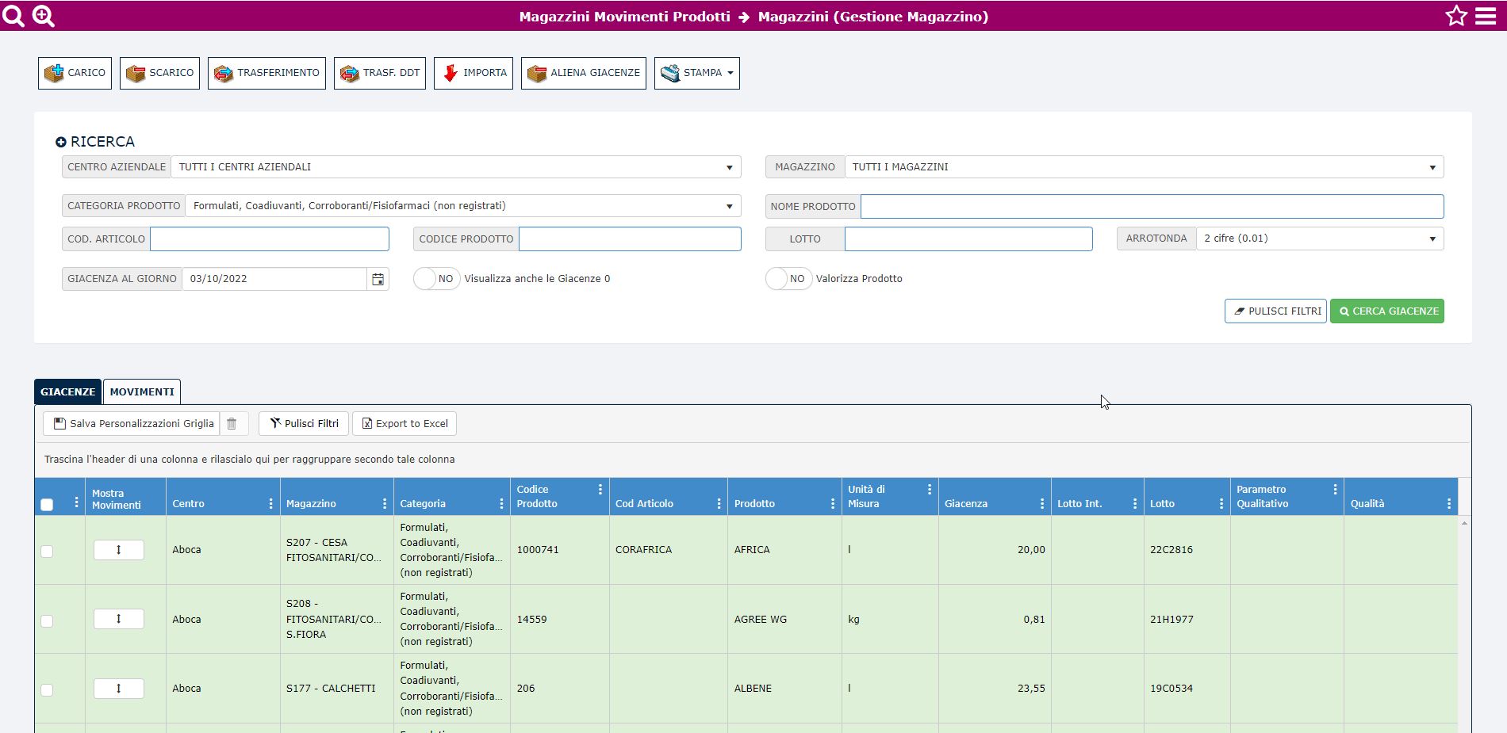
Task: Click Export to Excel button
Action: click(x=405, y=424)
